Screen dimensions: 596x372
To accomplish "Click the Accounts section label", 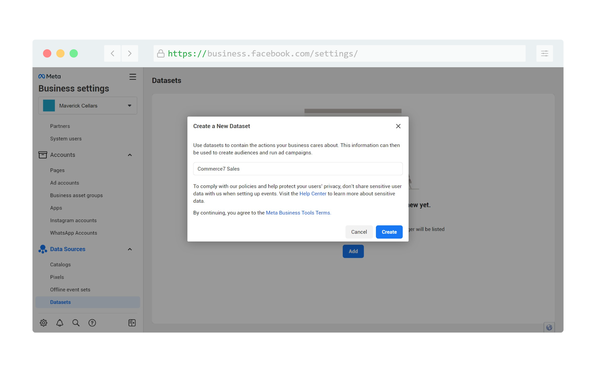I will pos(63,155).
